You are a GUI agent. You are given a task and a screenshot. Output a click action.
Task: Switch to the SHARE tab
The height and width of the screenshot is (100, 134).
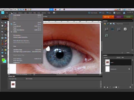coord(128,17)
